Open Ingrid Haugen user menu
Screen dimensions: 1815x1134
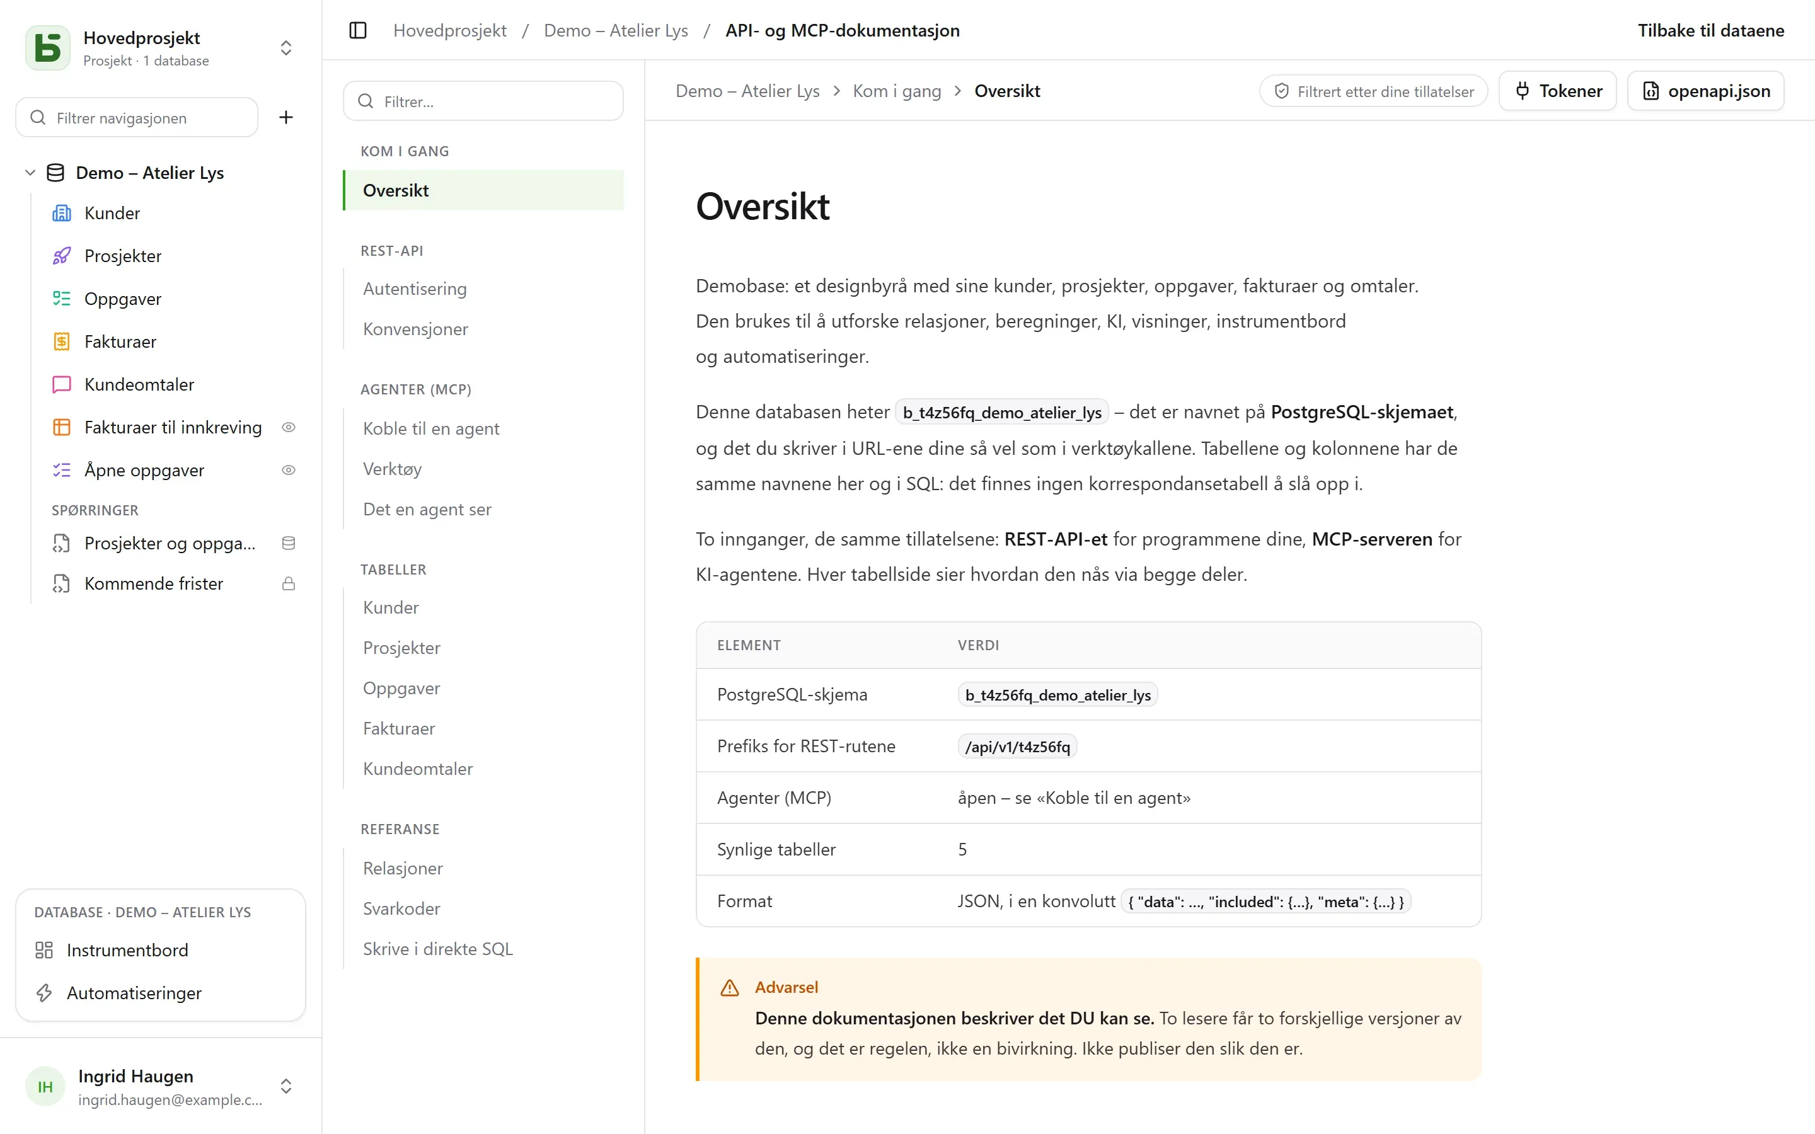pyautogui.click(x=161, y=1087)
